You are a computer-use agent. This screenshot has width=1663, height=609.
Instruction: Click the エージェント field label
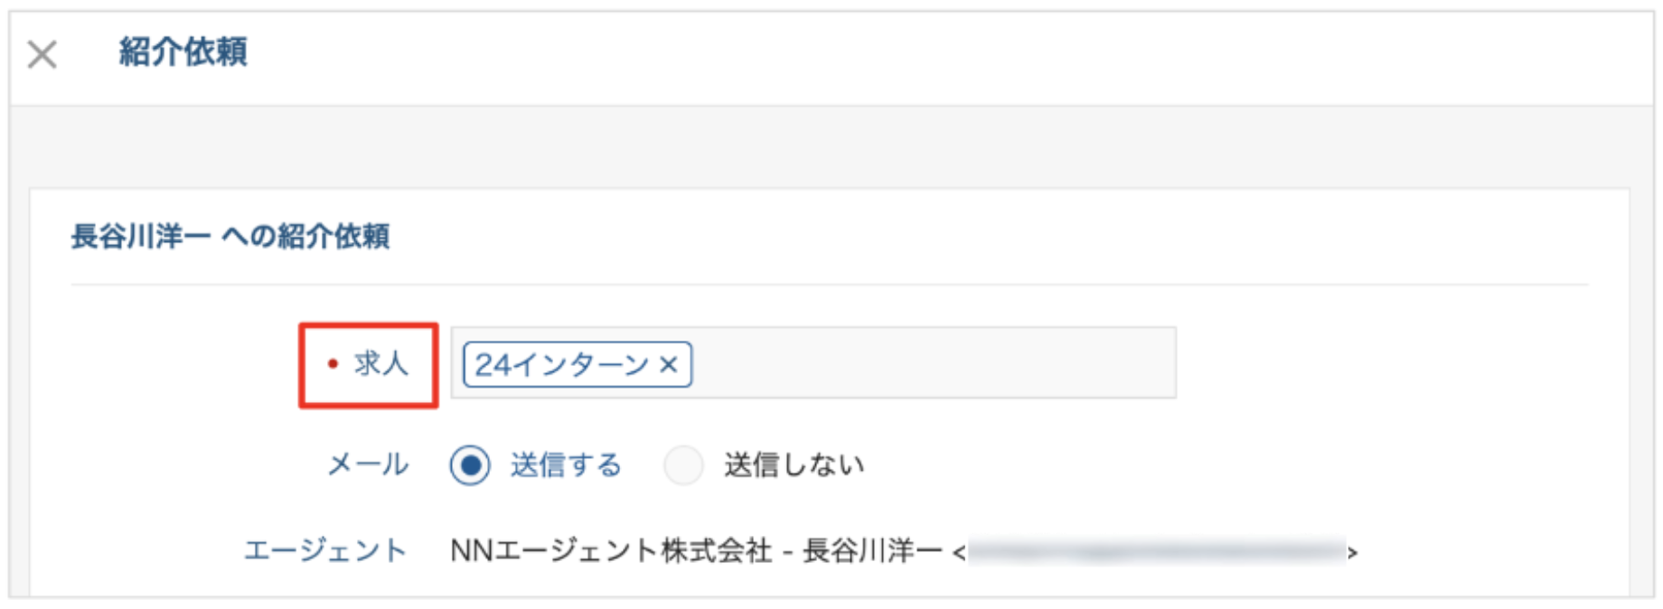325,550
